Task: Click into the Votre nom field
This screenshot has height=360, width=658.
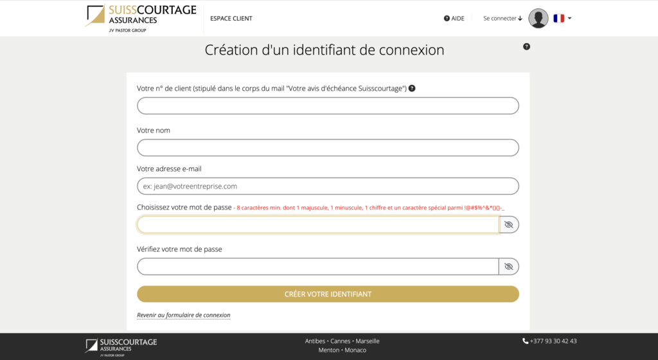Action: coord(328,148)
